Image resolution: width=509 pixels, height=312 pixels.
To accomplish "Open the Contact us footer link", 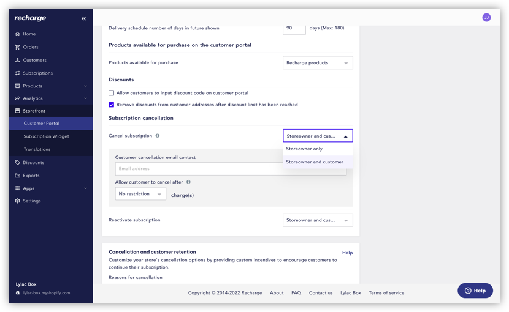I will tap(321, 293).
